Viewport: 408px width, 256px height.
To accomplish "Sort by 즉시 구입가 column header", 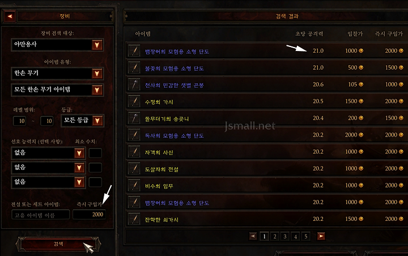I will pyautogui.click(x=389, y=33).
